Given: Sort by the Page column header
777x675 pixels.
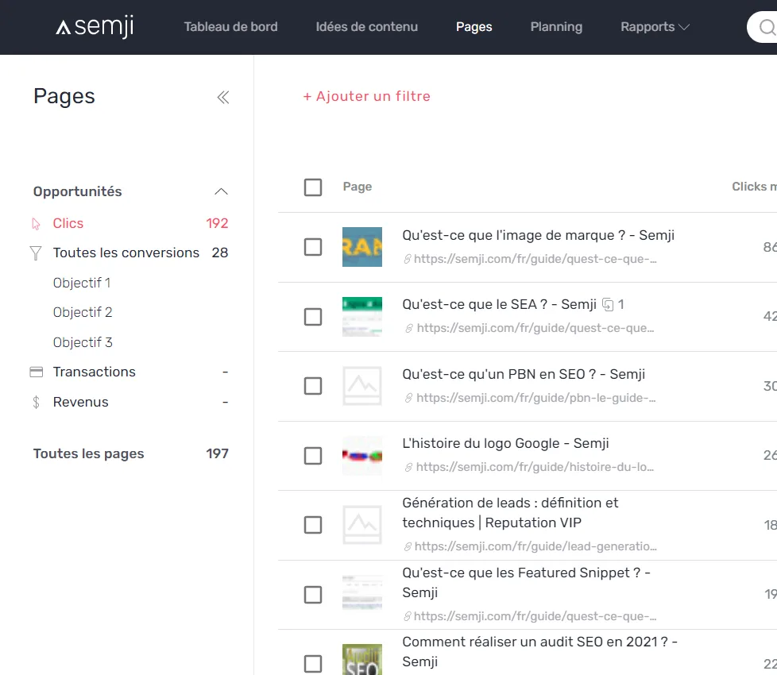Looking at the screenshot, I should [x=358, y=187].
